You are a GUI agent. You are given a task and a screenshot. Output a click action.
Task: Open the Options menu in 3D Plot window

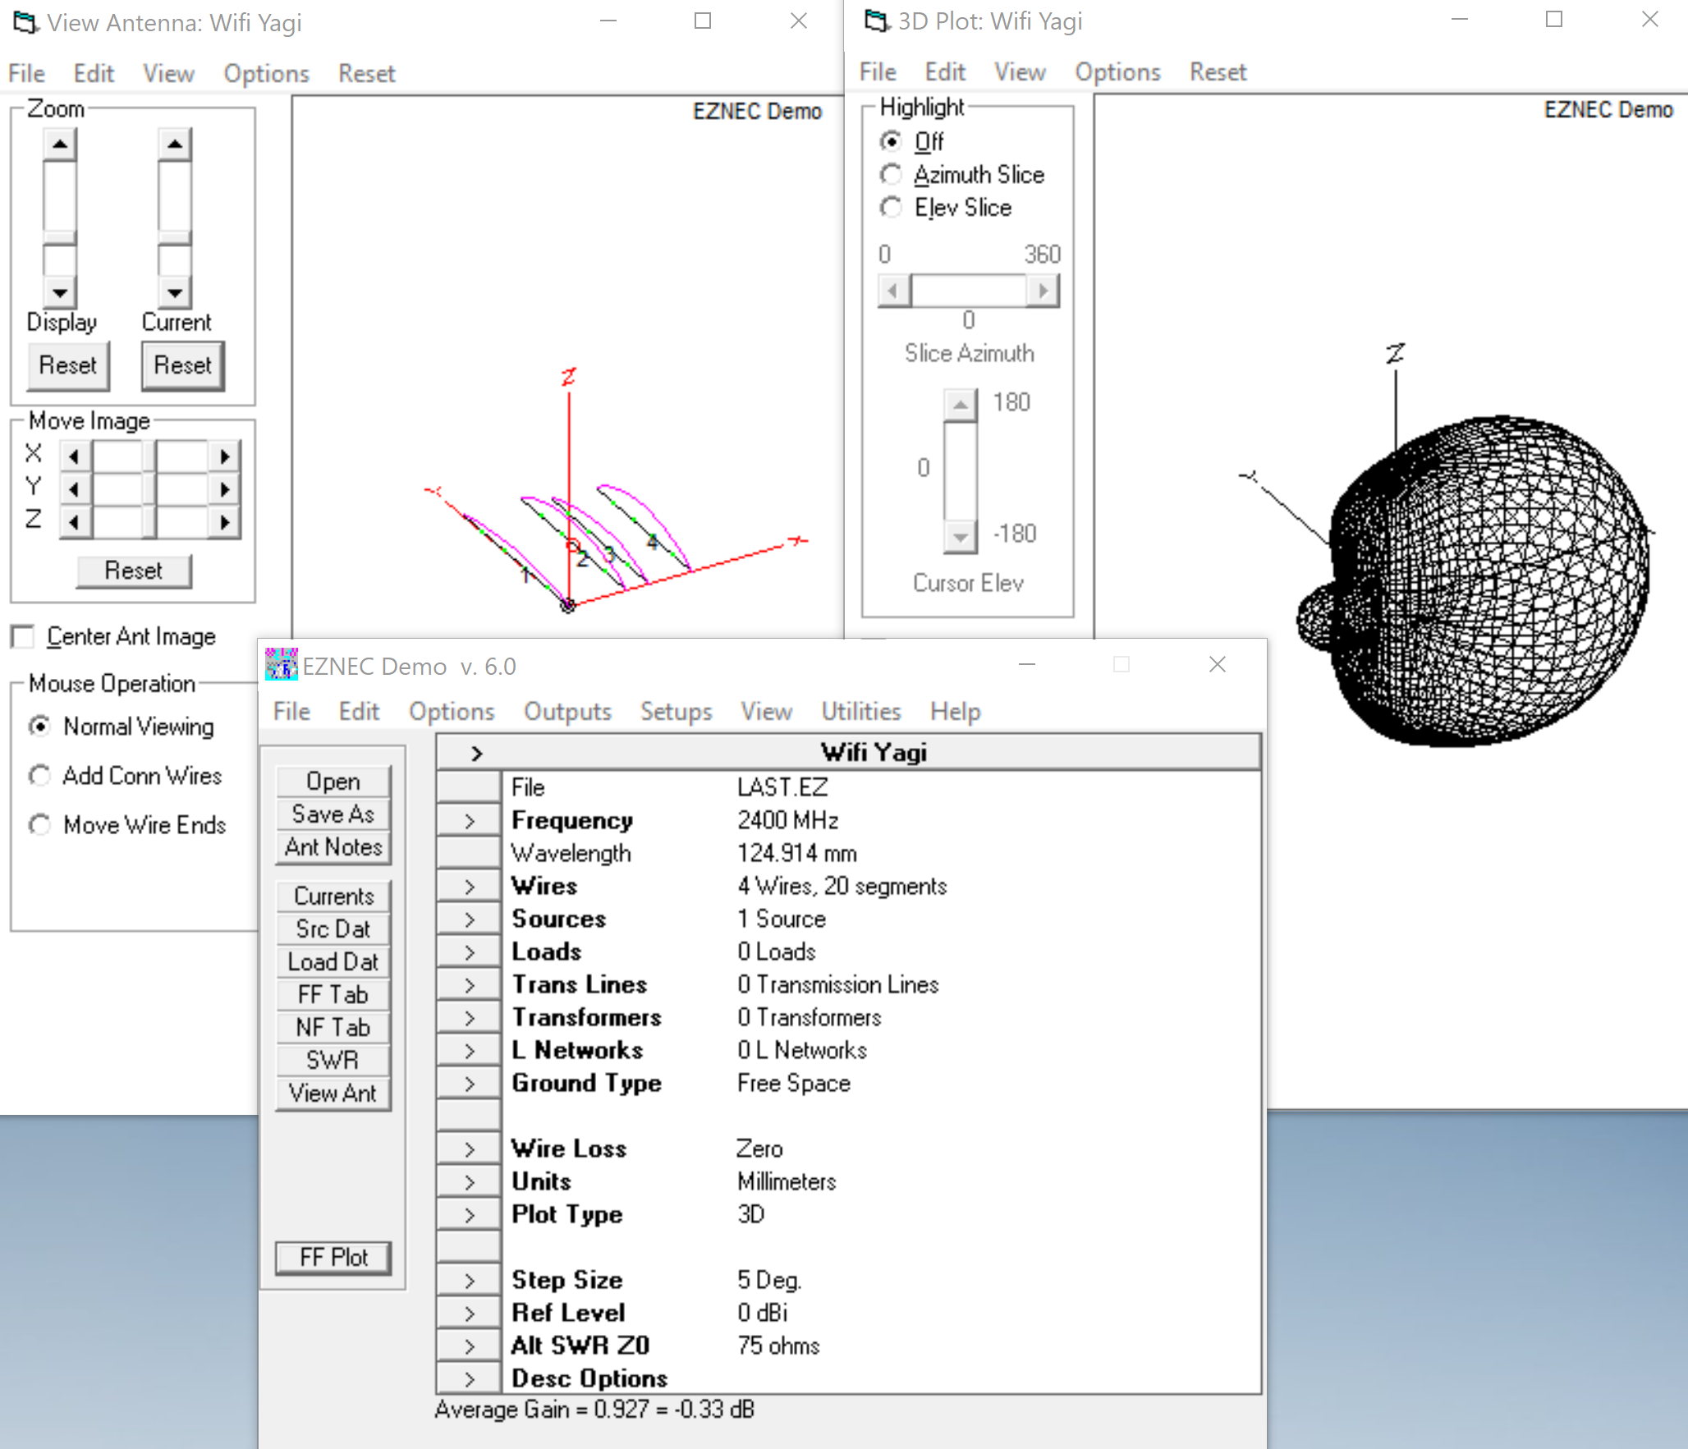(1117, 72)
